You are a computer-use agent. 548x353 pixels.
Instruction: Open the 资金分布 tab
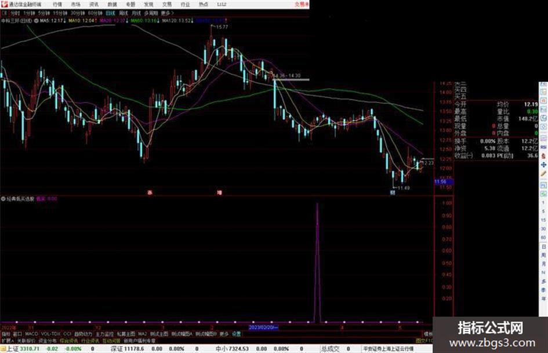[48, 340]
